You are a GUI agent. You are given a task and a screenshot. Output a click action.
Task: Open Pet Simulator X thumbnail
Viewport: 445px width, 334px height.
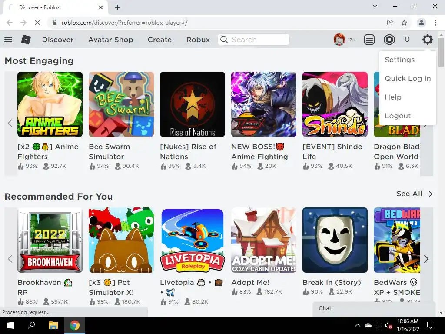(x=121, y=240)
